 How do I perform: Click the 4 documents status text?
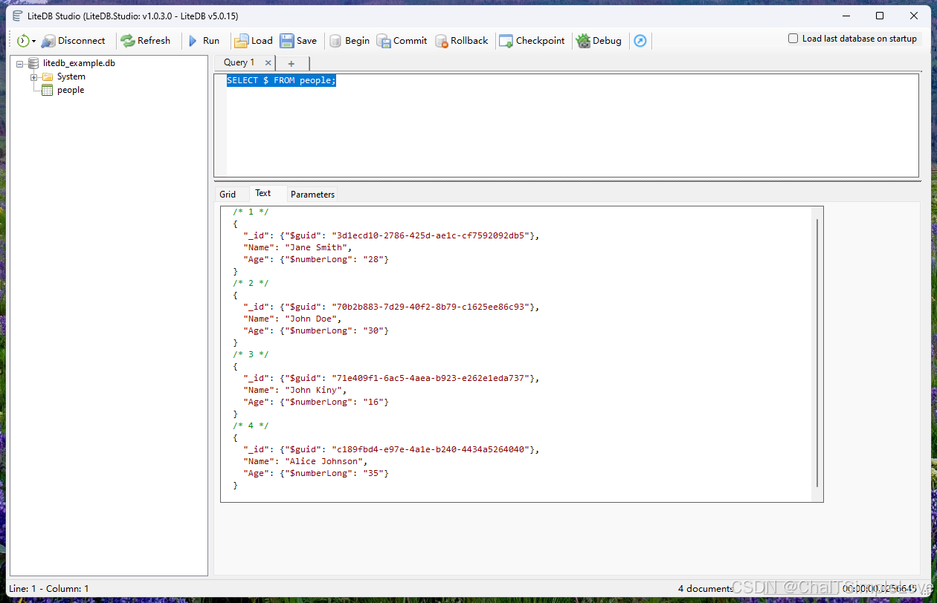(706, 589)
